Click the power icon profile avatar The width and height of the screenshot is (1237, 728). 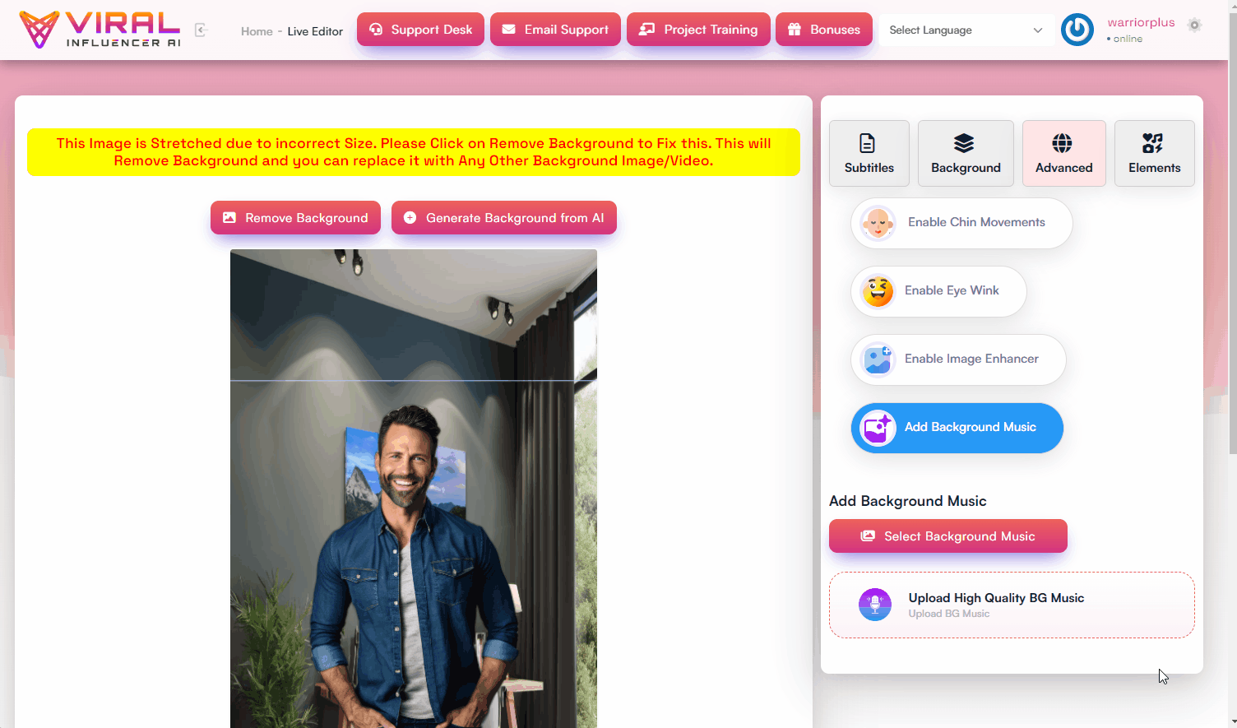point(1077,30)
